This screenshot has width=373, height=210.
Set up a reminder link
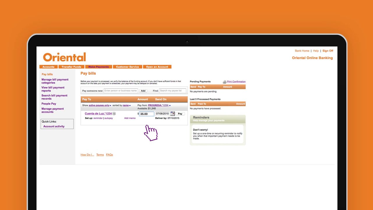coord(98,118)
